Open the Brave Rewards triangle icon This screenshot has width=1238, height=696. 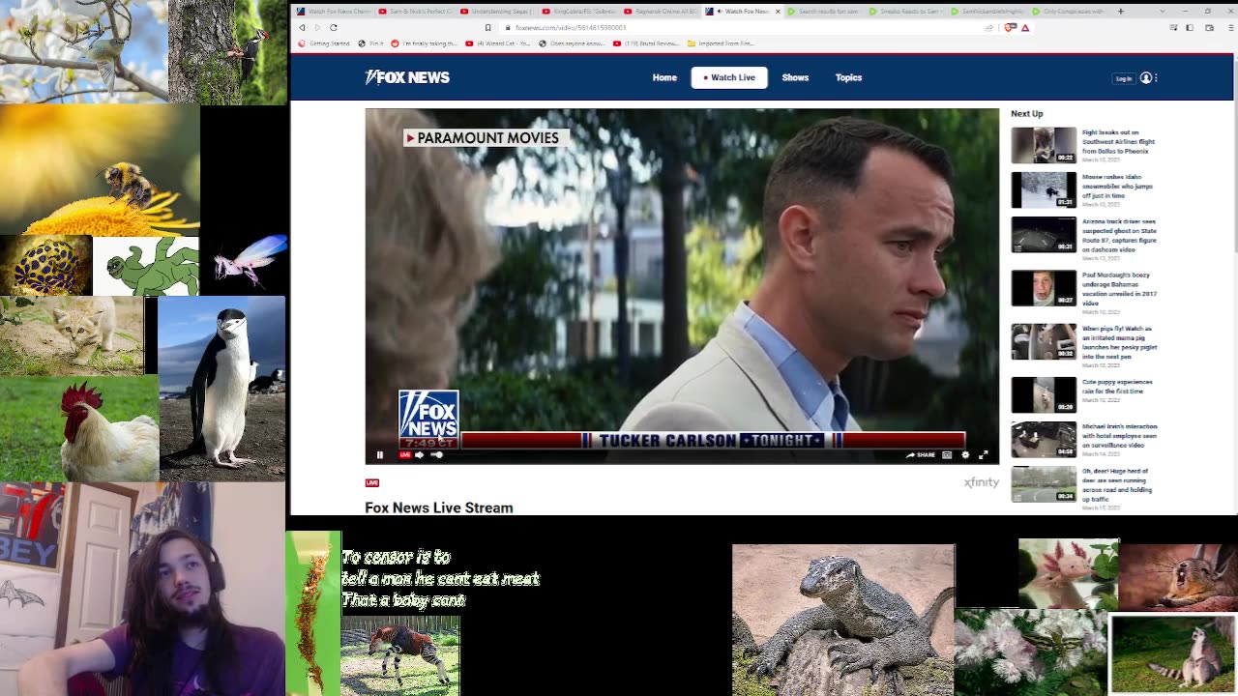[x=1025, y=27]
